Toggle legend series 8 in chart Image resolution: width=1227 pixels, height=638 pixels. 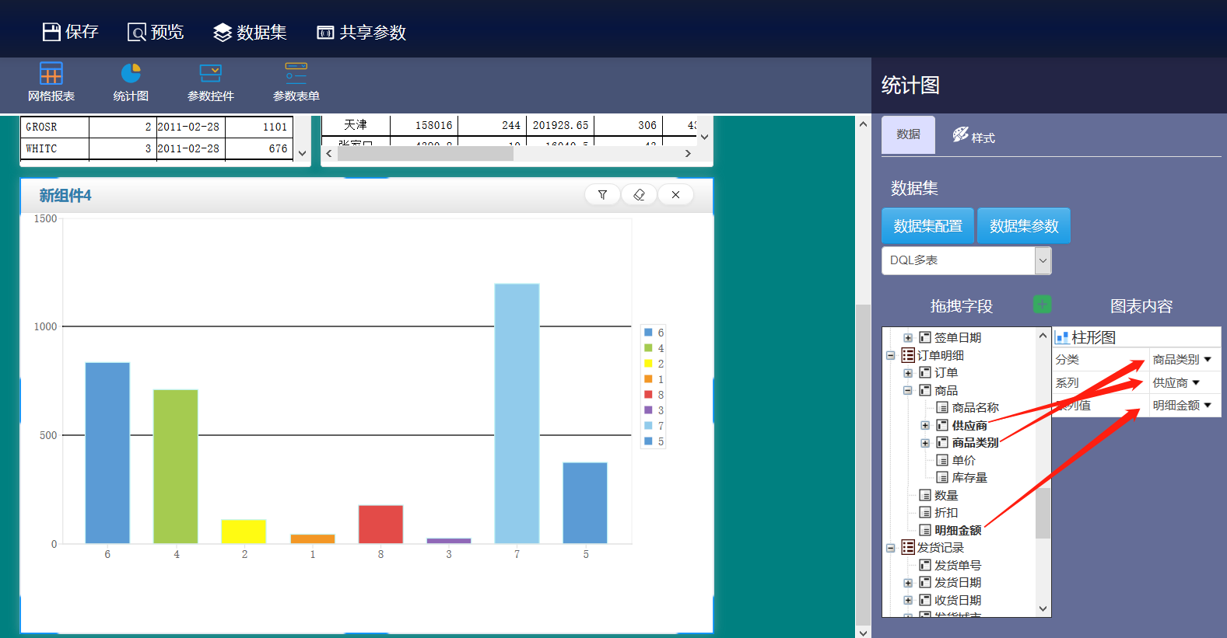point(654,395)
